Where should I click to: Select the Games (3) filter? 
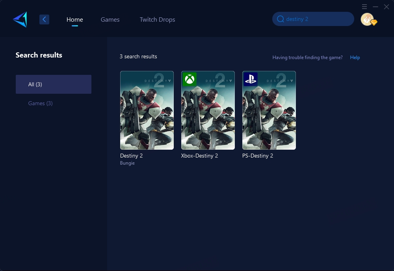(x=41, y=103)
